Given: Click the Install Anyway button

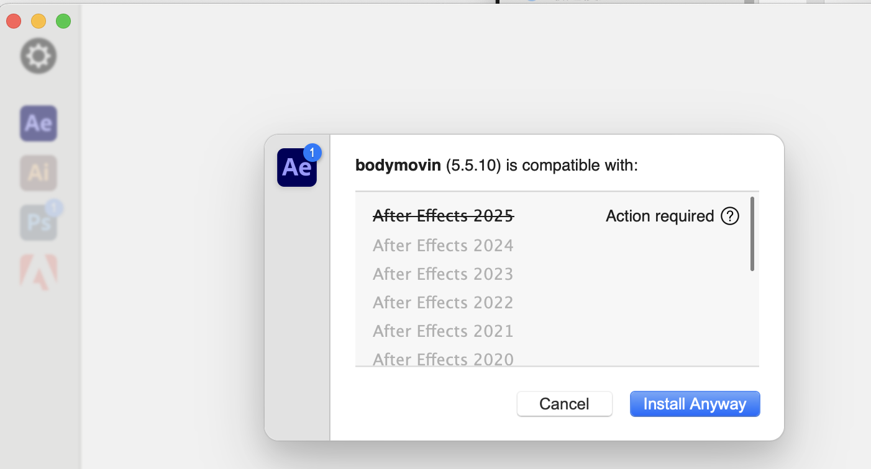Looking at the screenshot, I should click(x=695, y=404).
